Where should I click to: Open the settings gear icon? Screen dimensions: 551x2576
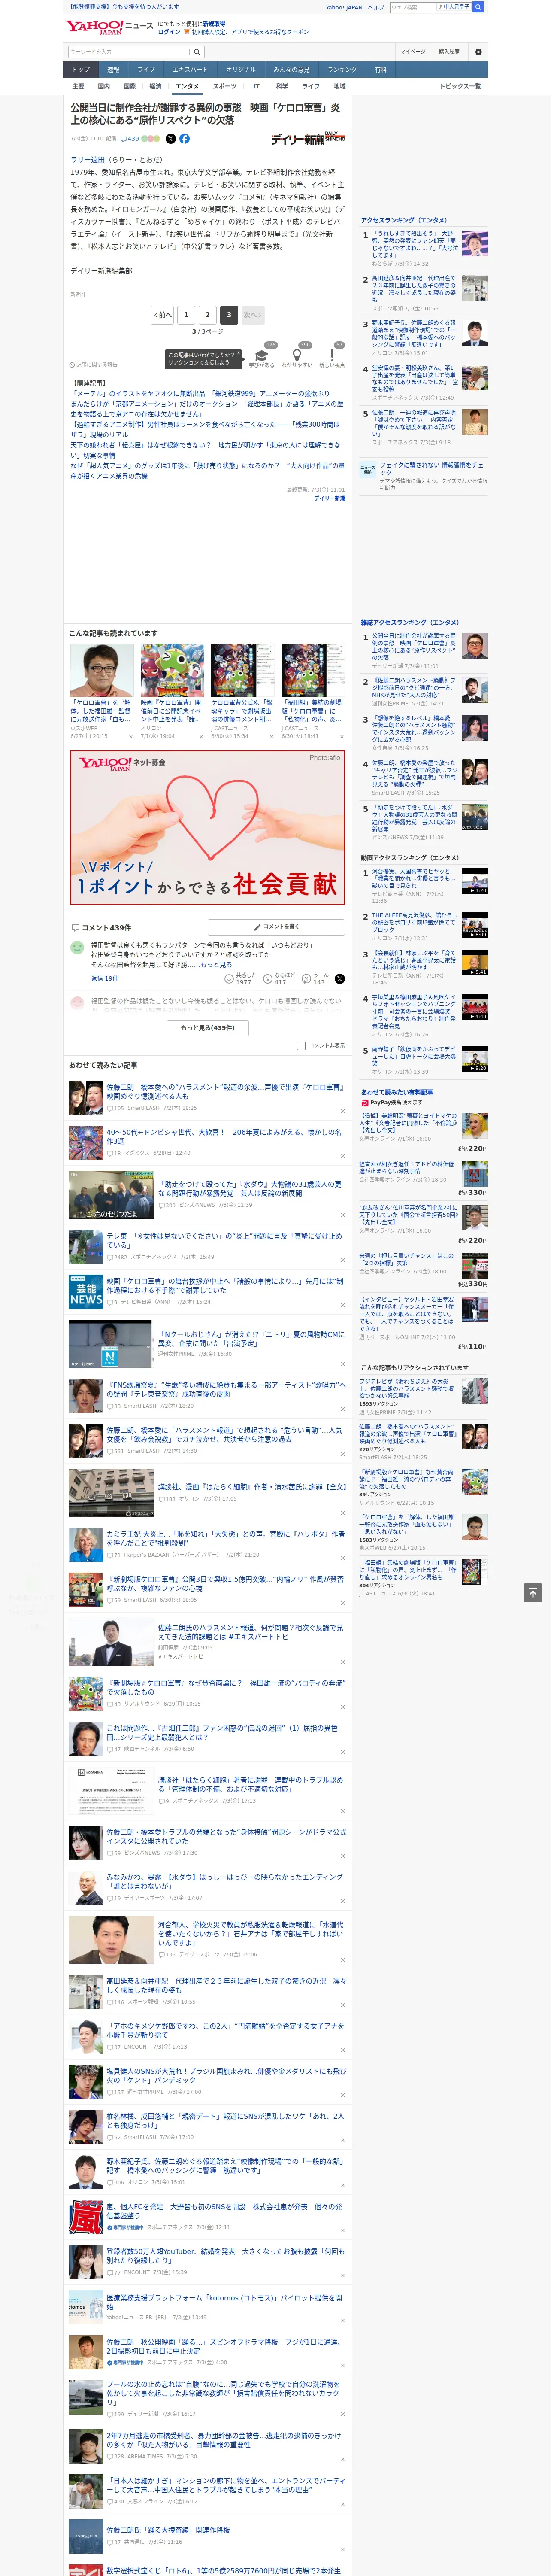478,51
